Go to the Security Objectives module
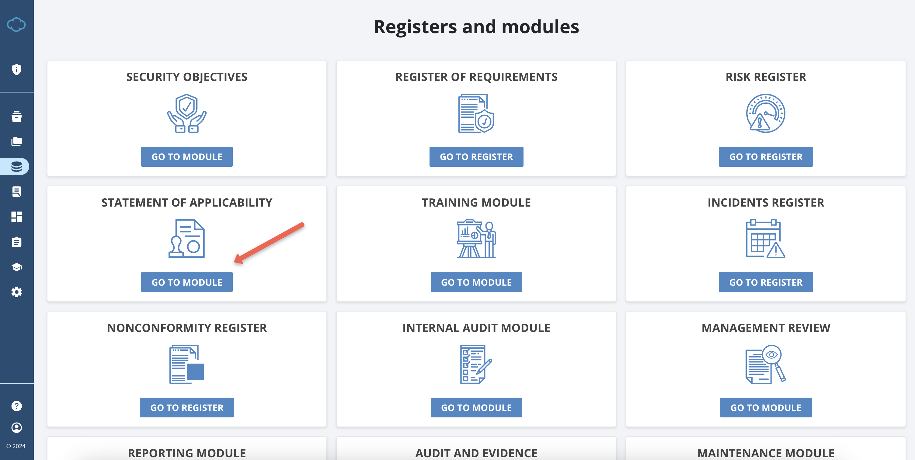Viewport: 915px width, 460px height. click(186, 157)
